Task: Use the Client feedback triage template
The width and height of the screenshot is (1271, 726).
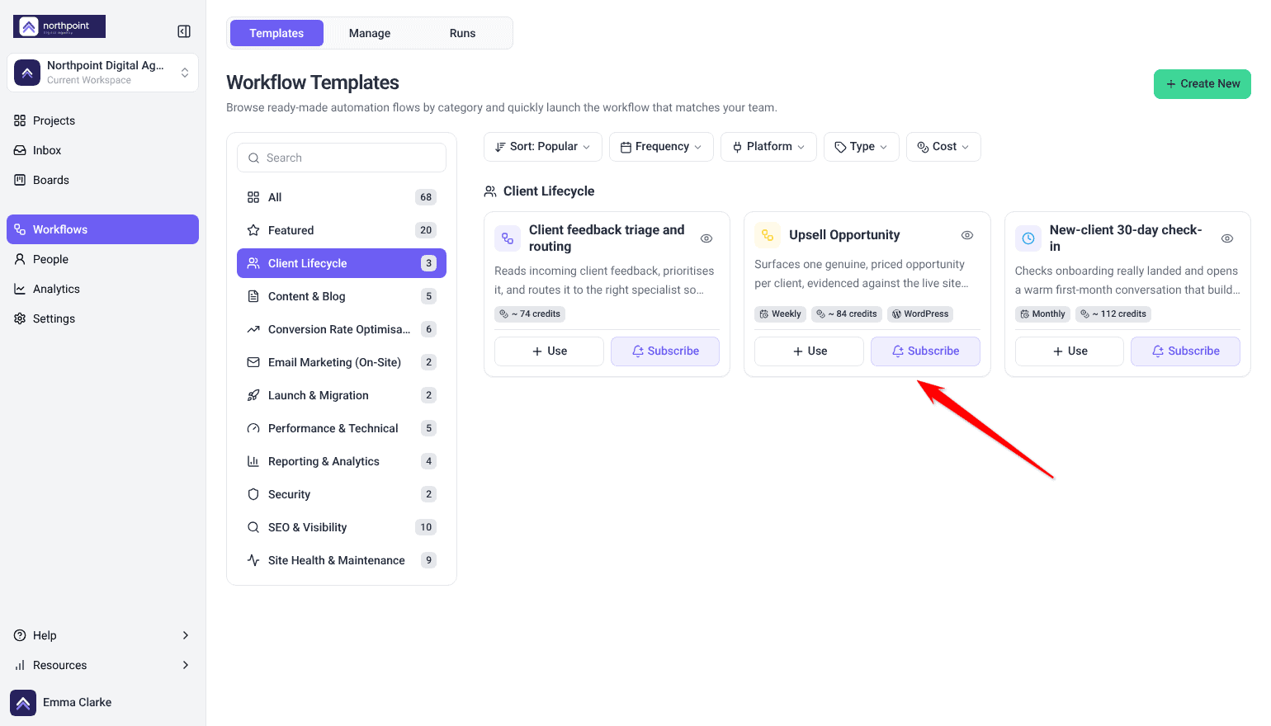Action: point(549,351)
